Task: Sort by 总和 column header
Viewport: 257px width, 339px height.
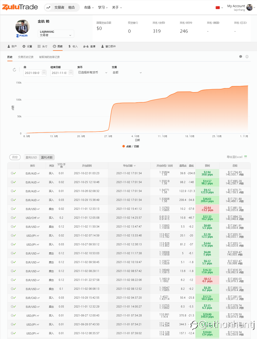Action: point(235,166)
